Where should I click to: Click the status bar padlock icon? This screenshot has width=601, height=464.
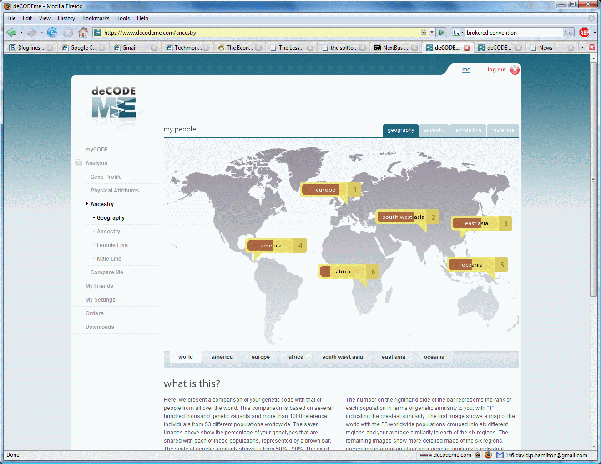coord(478,455)
